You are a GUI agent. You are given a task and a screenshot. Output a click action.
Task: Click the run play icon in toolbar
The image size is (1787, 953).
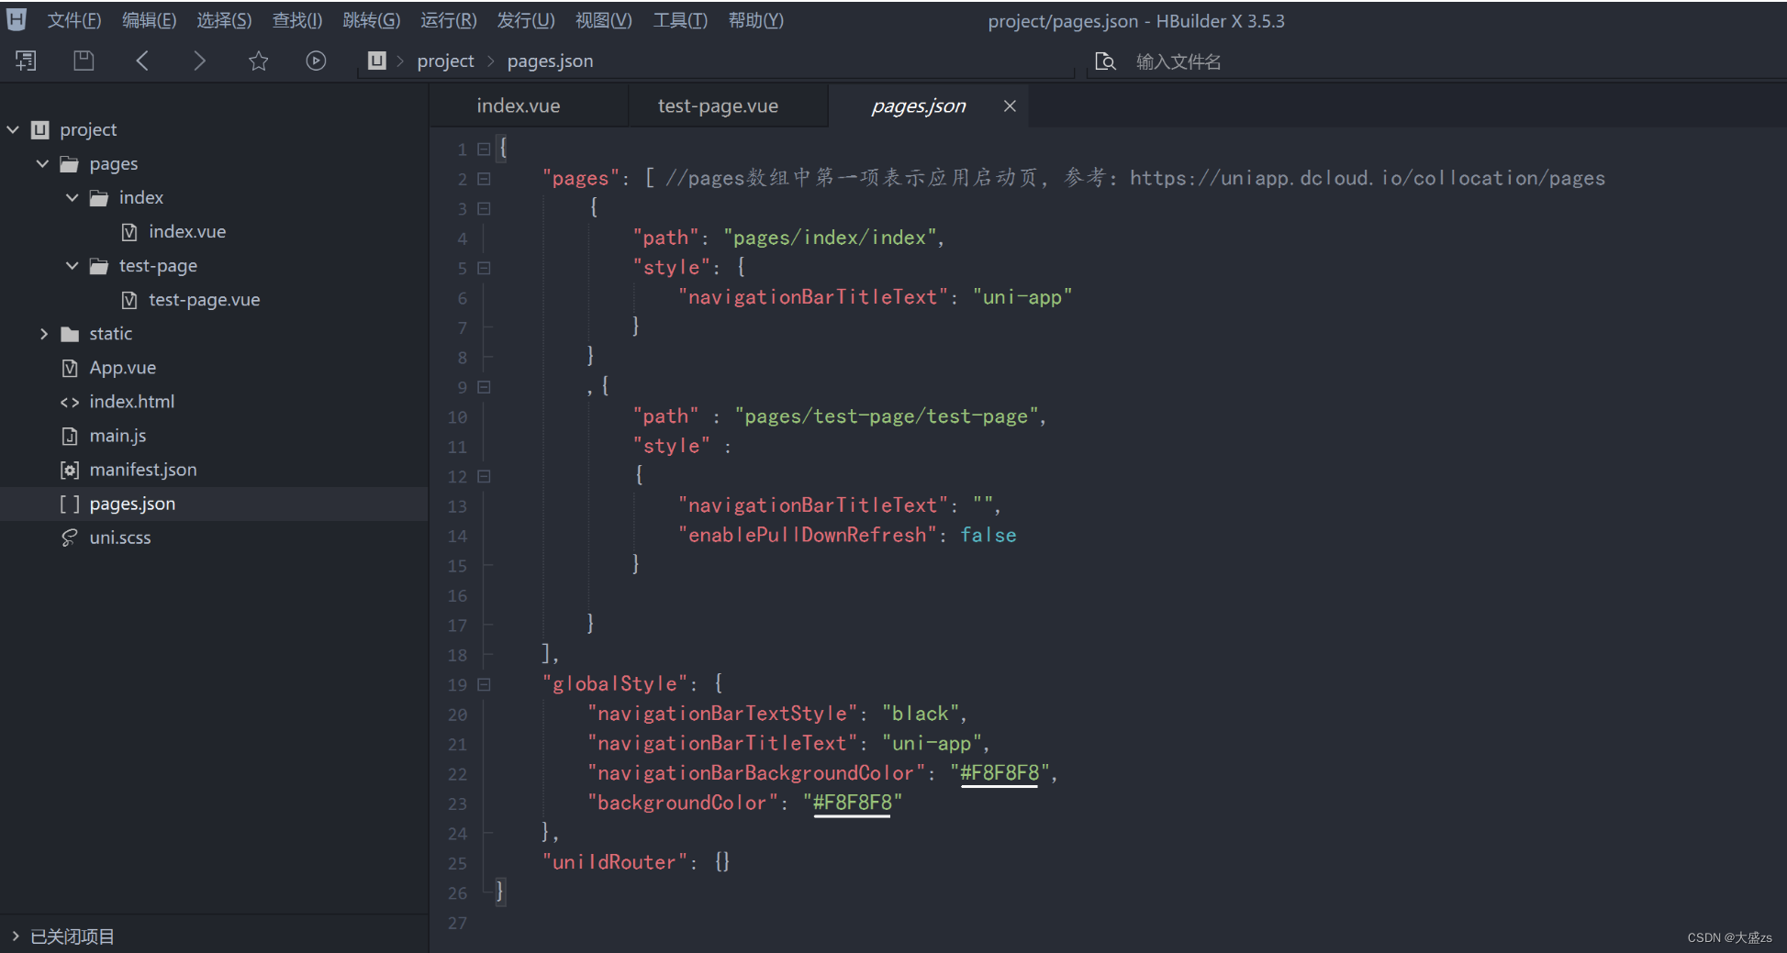[x=316, y=61]
